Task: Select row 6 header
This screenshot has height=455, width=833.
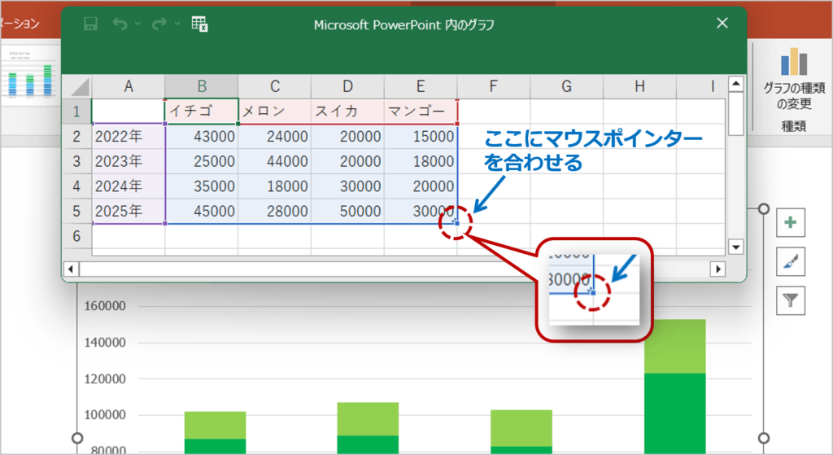Action: 77,236
